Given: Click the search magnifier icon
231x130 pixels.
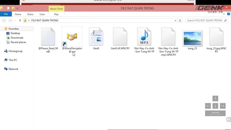Looking at the screenshot, I should [226, 21].
